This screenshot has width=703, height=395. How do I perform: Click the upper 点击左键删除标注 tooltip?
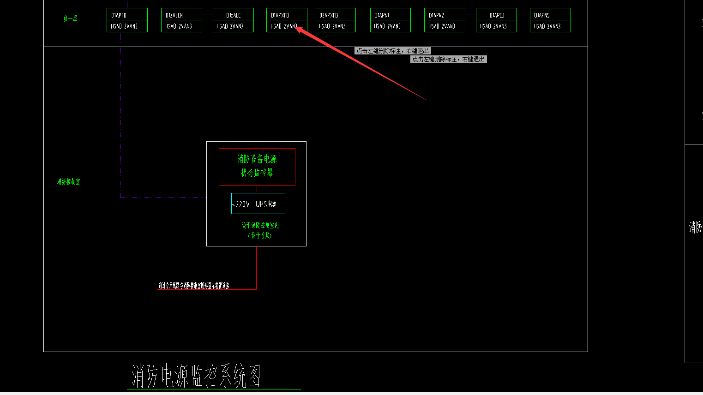(x=393, y=51)
